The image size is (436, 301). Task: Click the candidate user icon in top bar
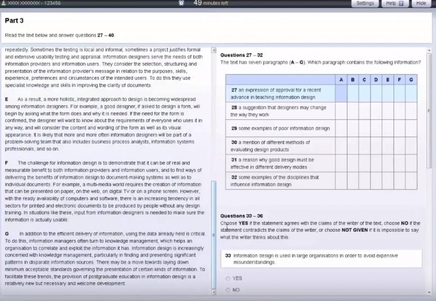(4, 3)
